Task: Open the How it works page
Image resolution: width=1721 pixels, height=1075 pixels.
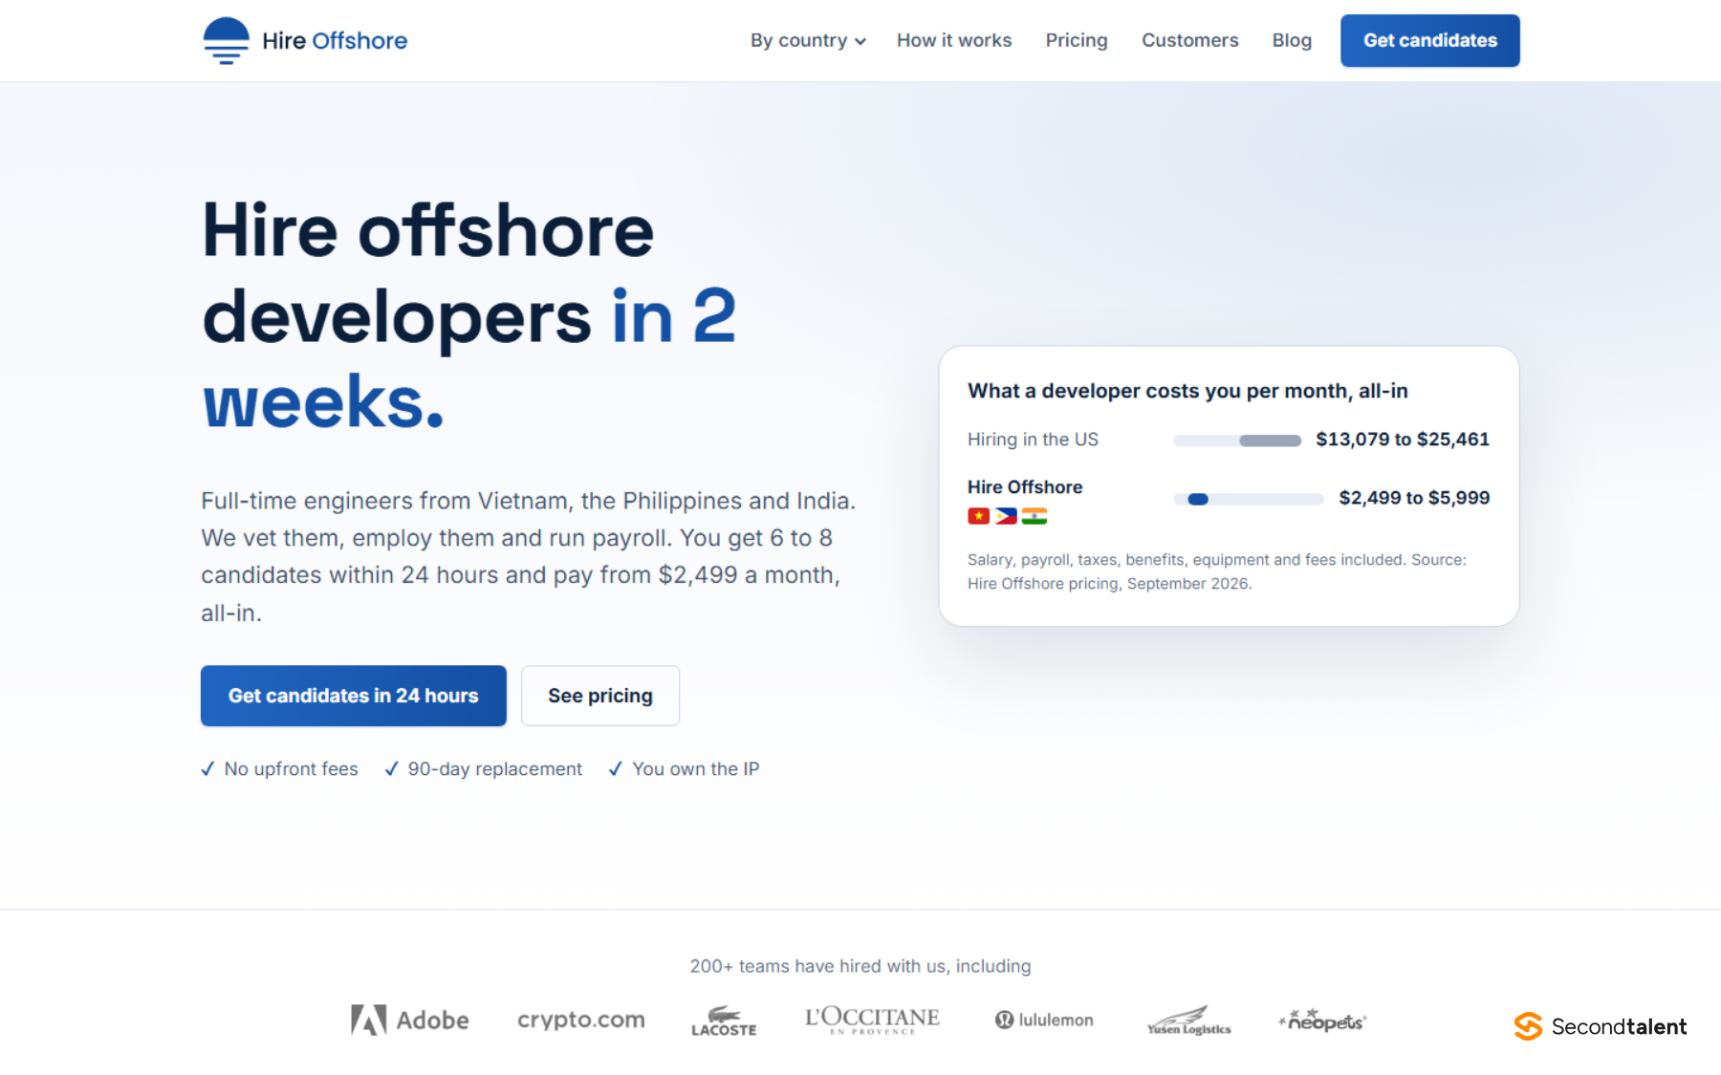Action: point(954,40)
